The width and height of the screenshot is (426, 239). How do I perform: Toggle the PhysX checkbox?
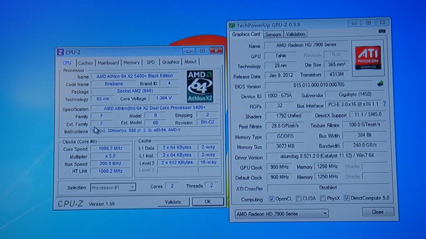(x=323, y=199)
